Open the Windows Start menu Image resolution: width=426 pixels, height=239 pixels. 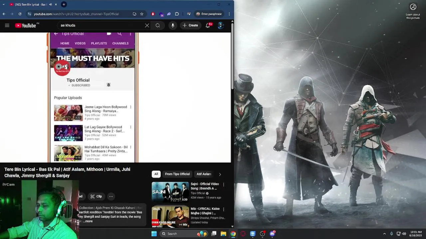pyautogui.click(x=154, y=234)
